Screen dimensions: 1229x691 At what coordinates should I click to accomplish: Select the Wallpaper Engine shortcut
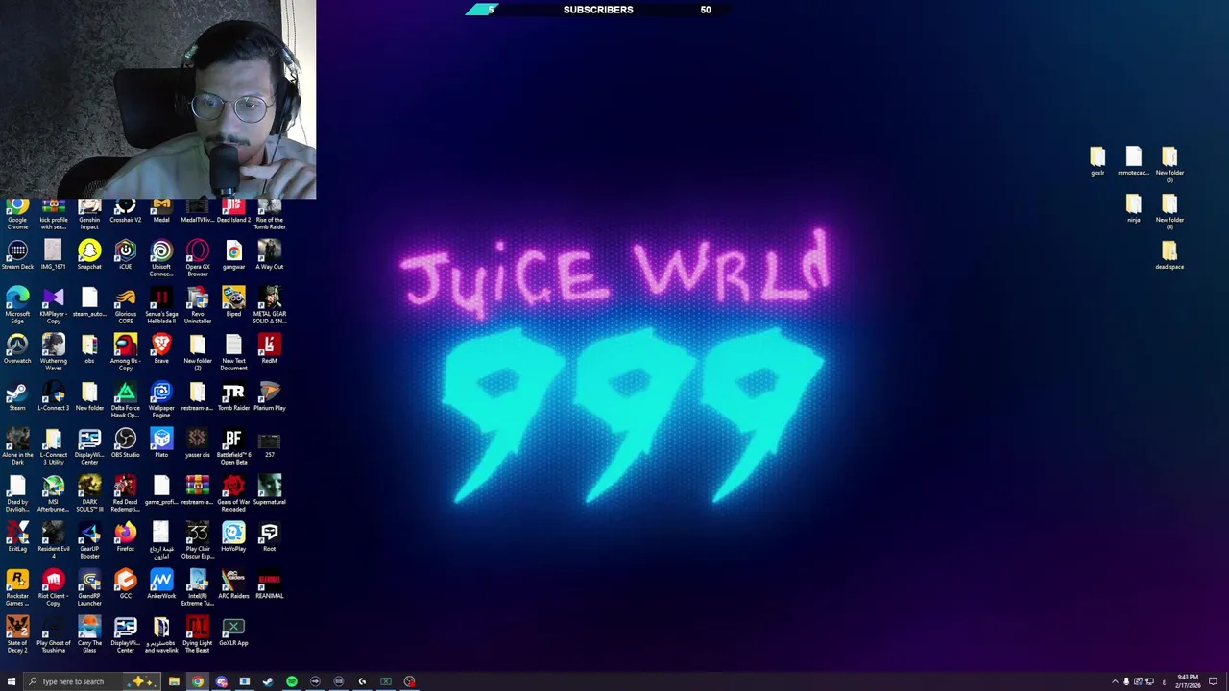(x=161, y=400)
